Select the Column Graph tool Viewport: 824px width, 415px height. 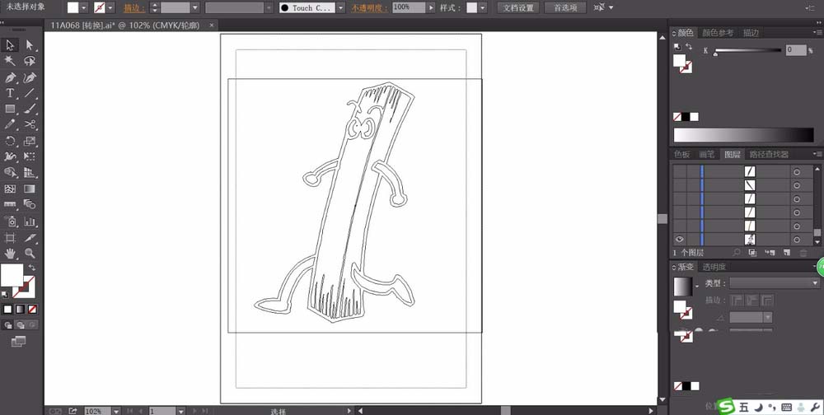tap(30, 221)
